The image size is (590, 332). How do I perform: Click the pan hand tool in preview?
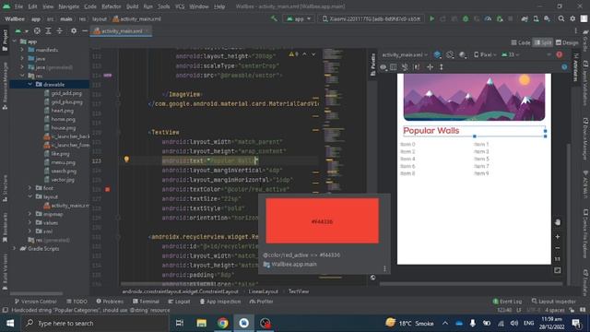click(557, 222)
